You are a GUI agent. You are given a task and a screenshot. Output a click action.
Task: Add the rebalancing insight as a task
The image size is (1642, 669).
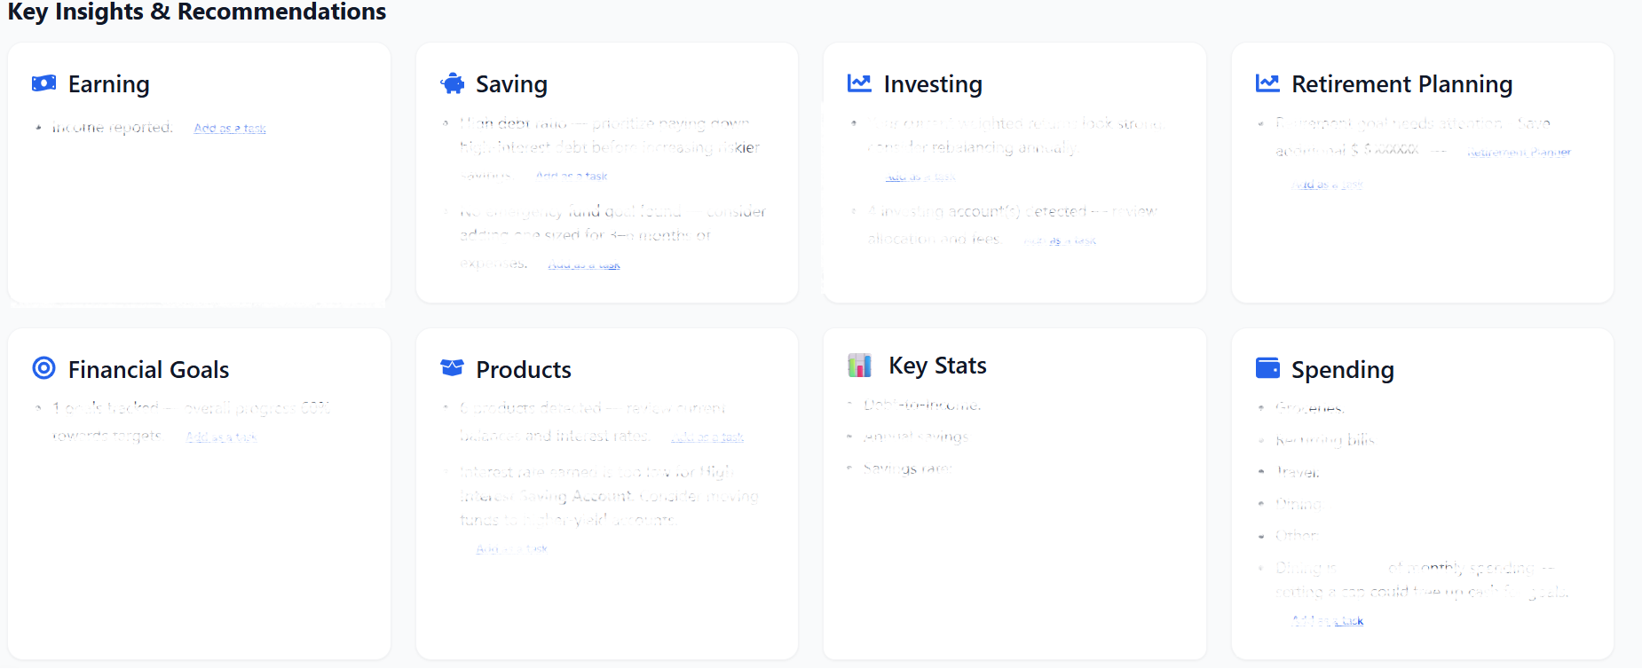coord(920,176)
